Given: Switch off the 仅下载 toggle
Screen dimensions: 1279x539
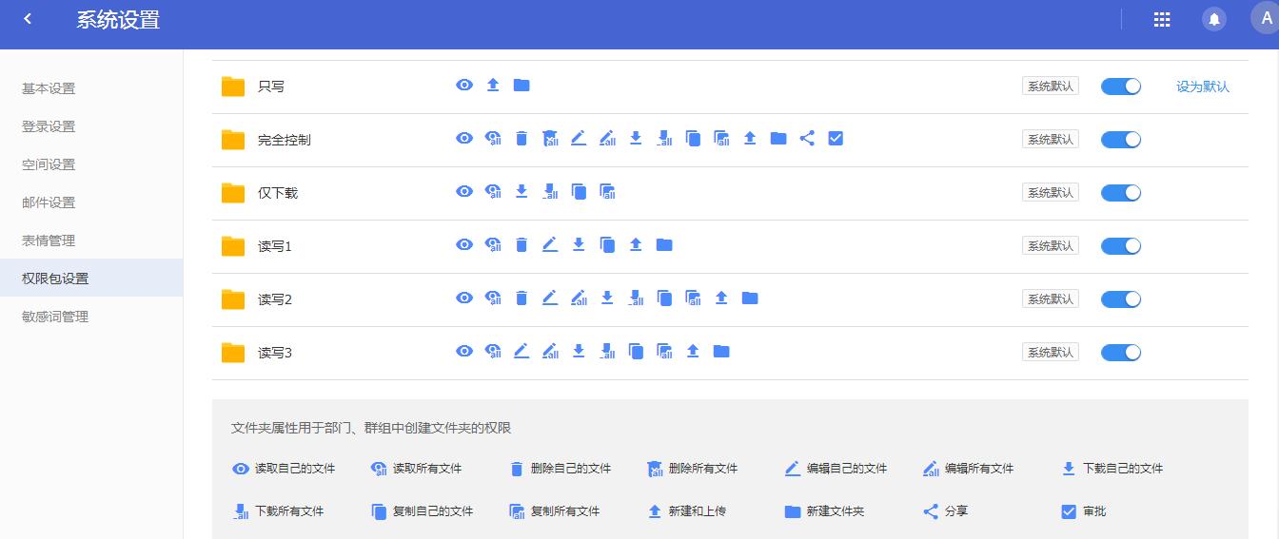Looking at the screenshot, I should [x=1120, y=193].
